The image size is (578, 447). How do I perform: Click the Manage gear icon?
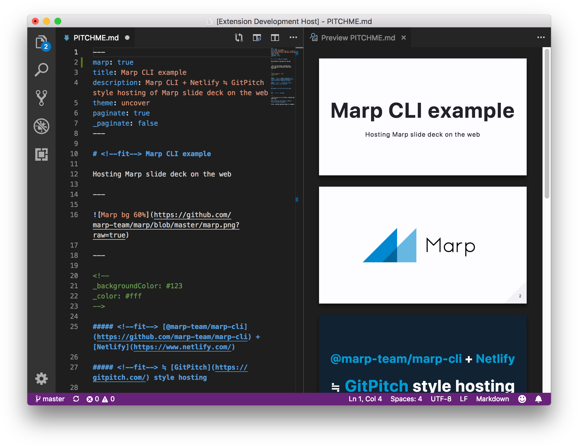click(41, 378)
